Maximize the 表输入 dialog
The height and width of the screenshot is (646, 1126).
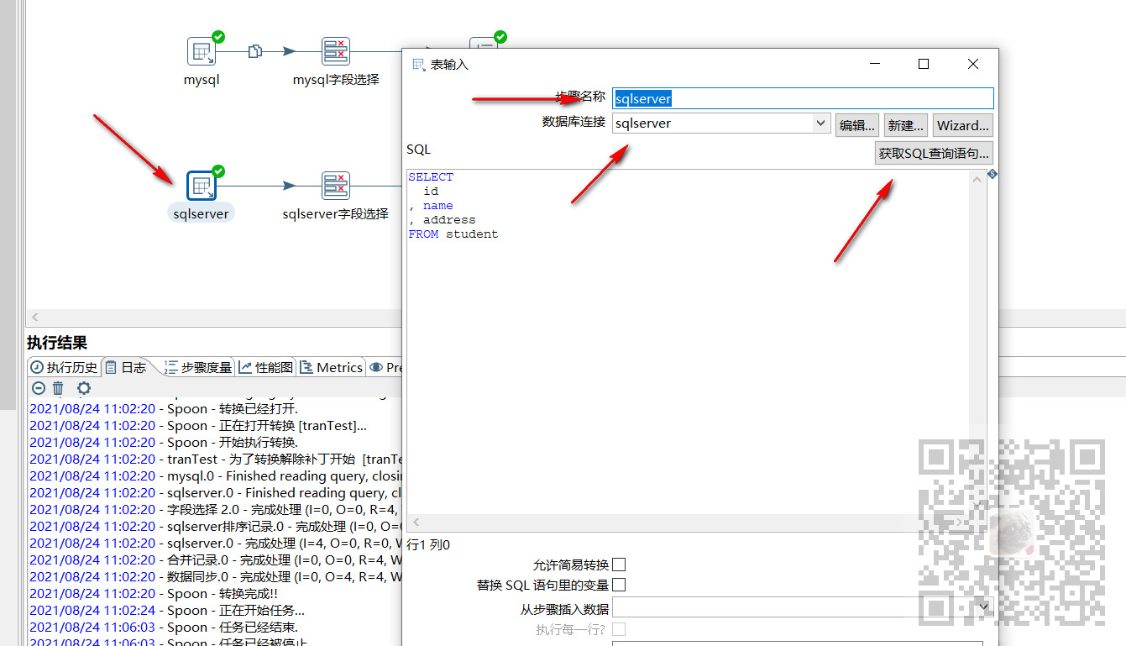coord(924,64)
